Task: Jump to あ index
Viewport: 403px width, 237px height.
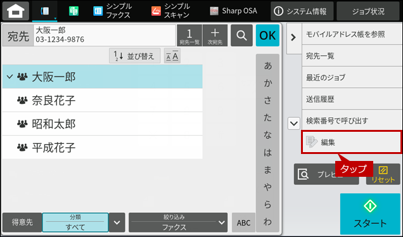Action: (267, 66)
